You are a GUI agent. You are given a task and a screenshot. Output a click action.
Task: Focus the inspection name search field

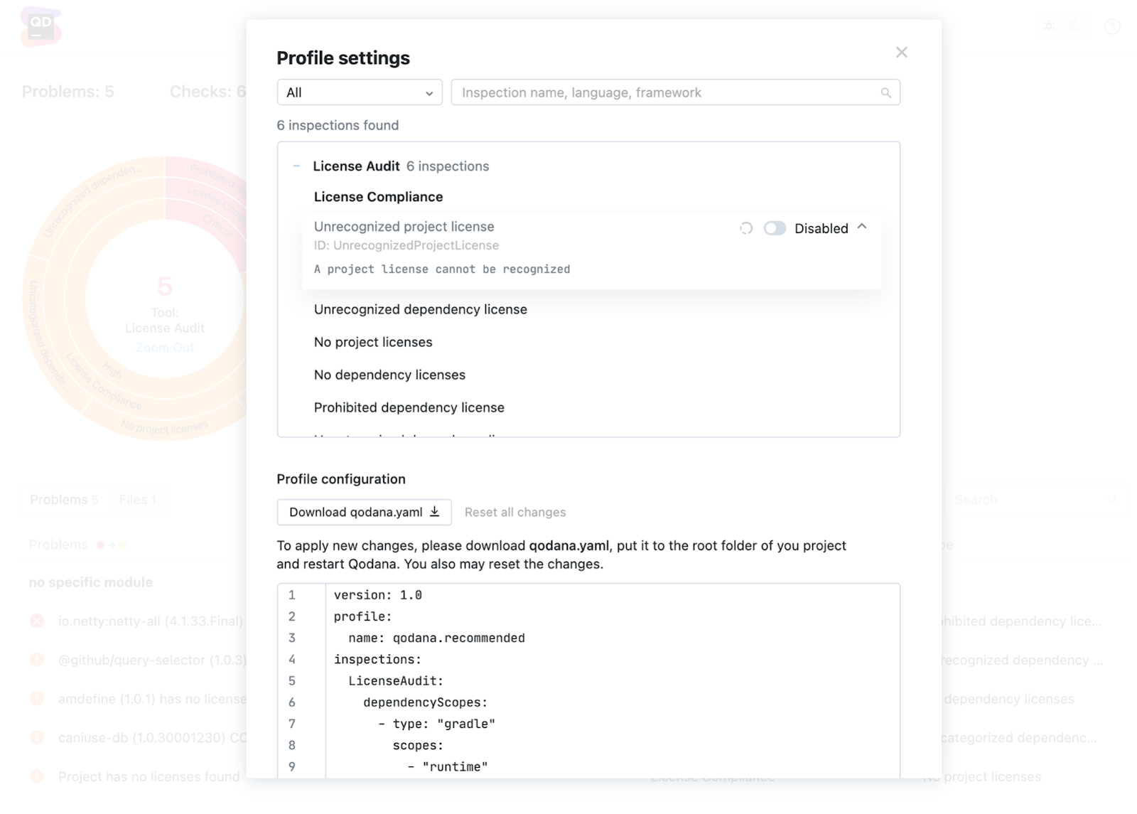click(668, 92)
